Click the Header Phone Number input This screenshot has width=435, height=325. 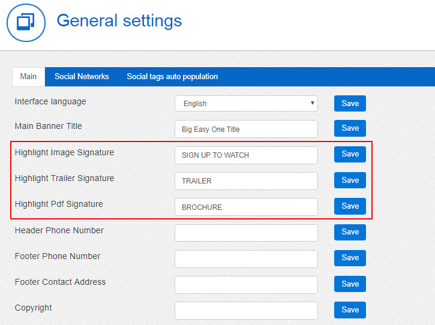(x=246, y=233)
